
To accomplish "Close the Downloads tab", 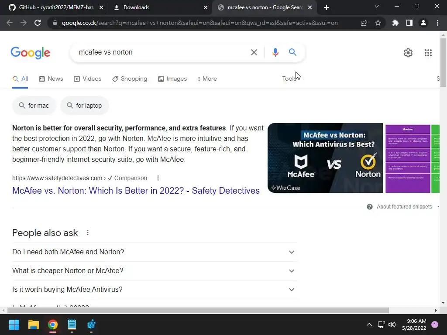I will 206,7.
